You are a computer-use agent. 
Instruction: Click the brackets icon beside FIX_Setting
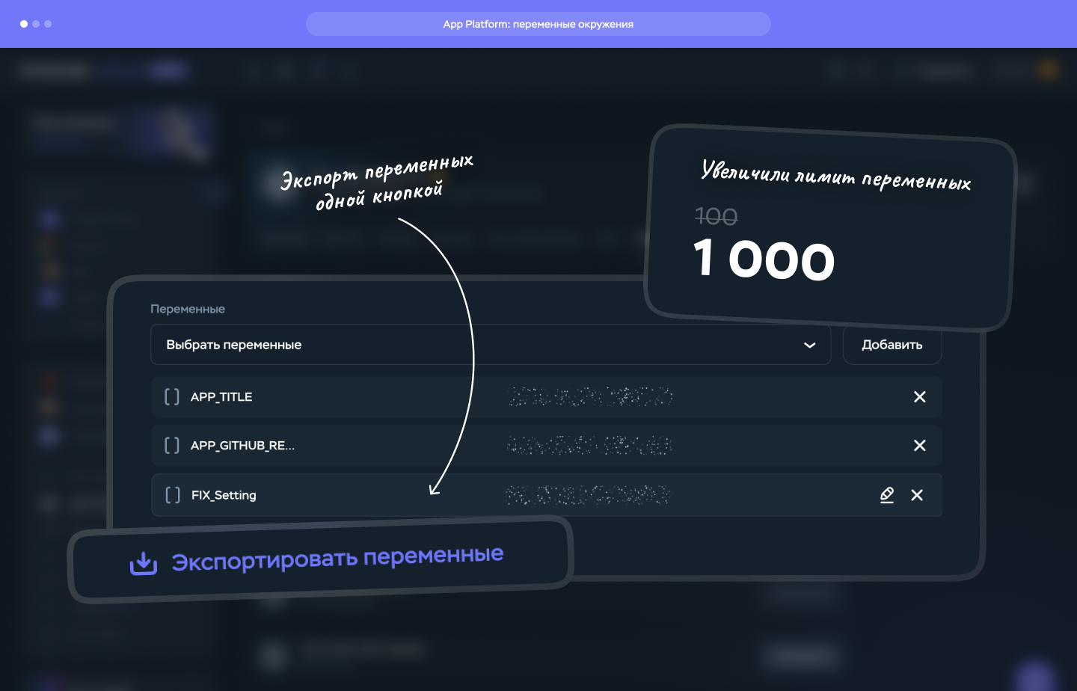173,495
